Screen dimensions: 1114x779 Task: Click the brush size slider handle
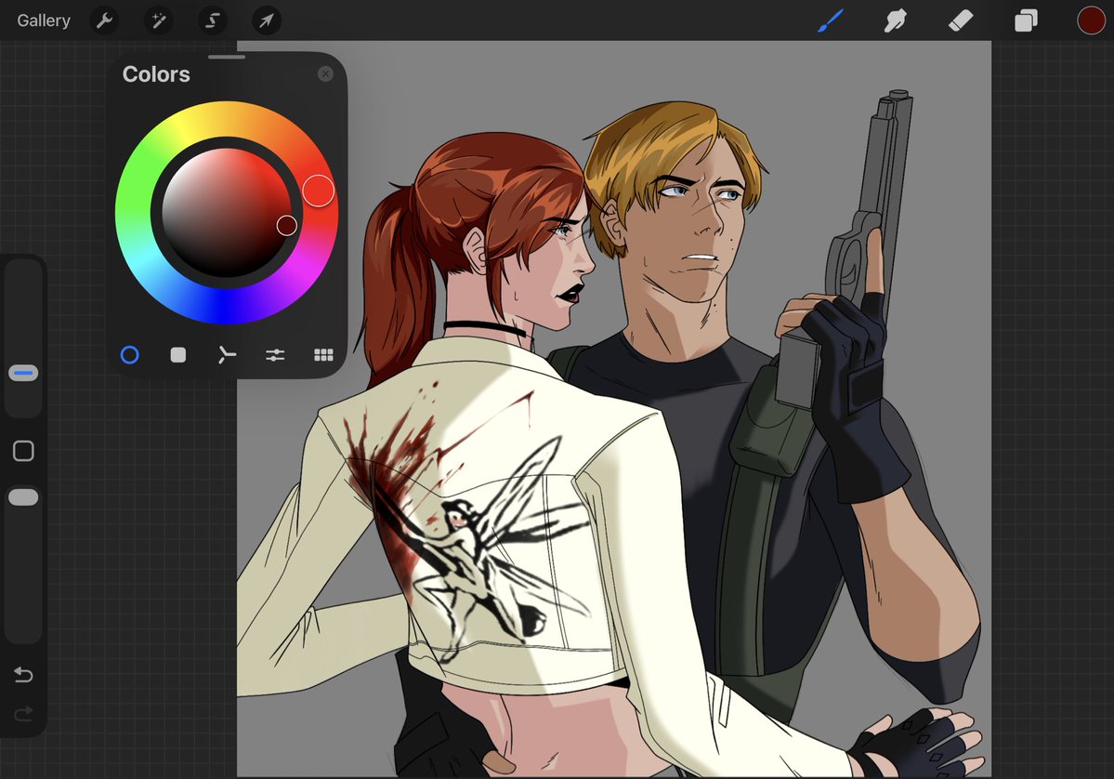coord(23,373)
